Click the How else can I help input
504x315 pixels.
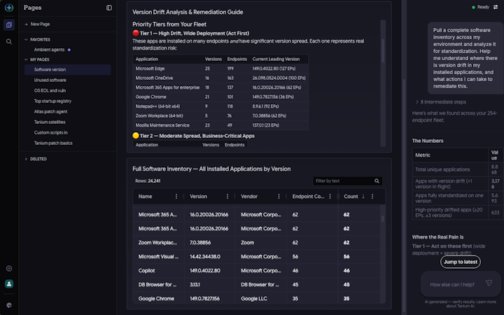coord(452,284)
